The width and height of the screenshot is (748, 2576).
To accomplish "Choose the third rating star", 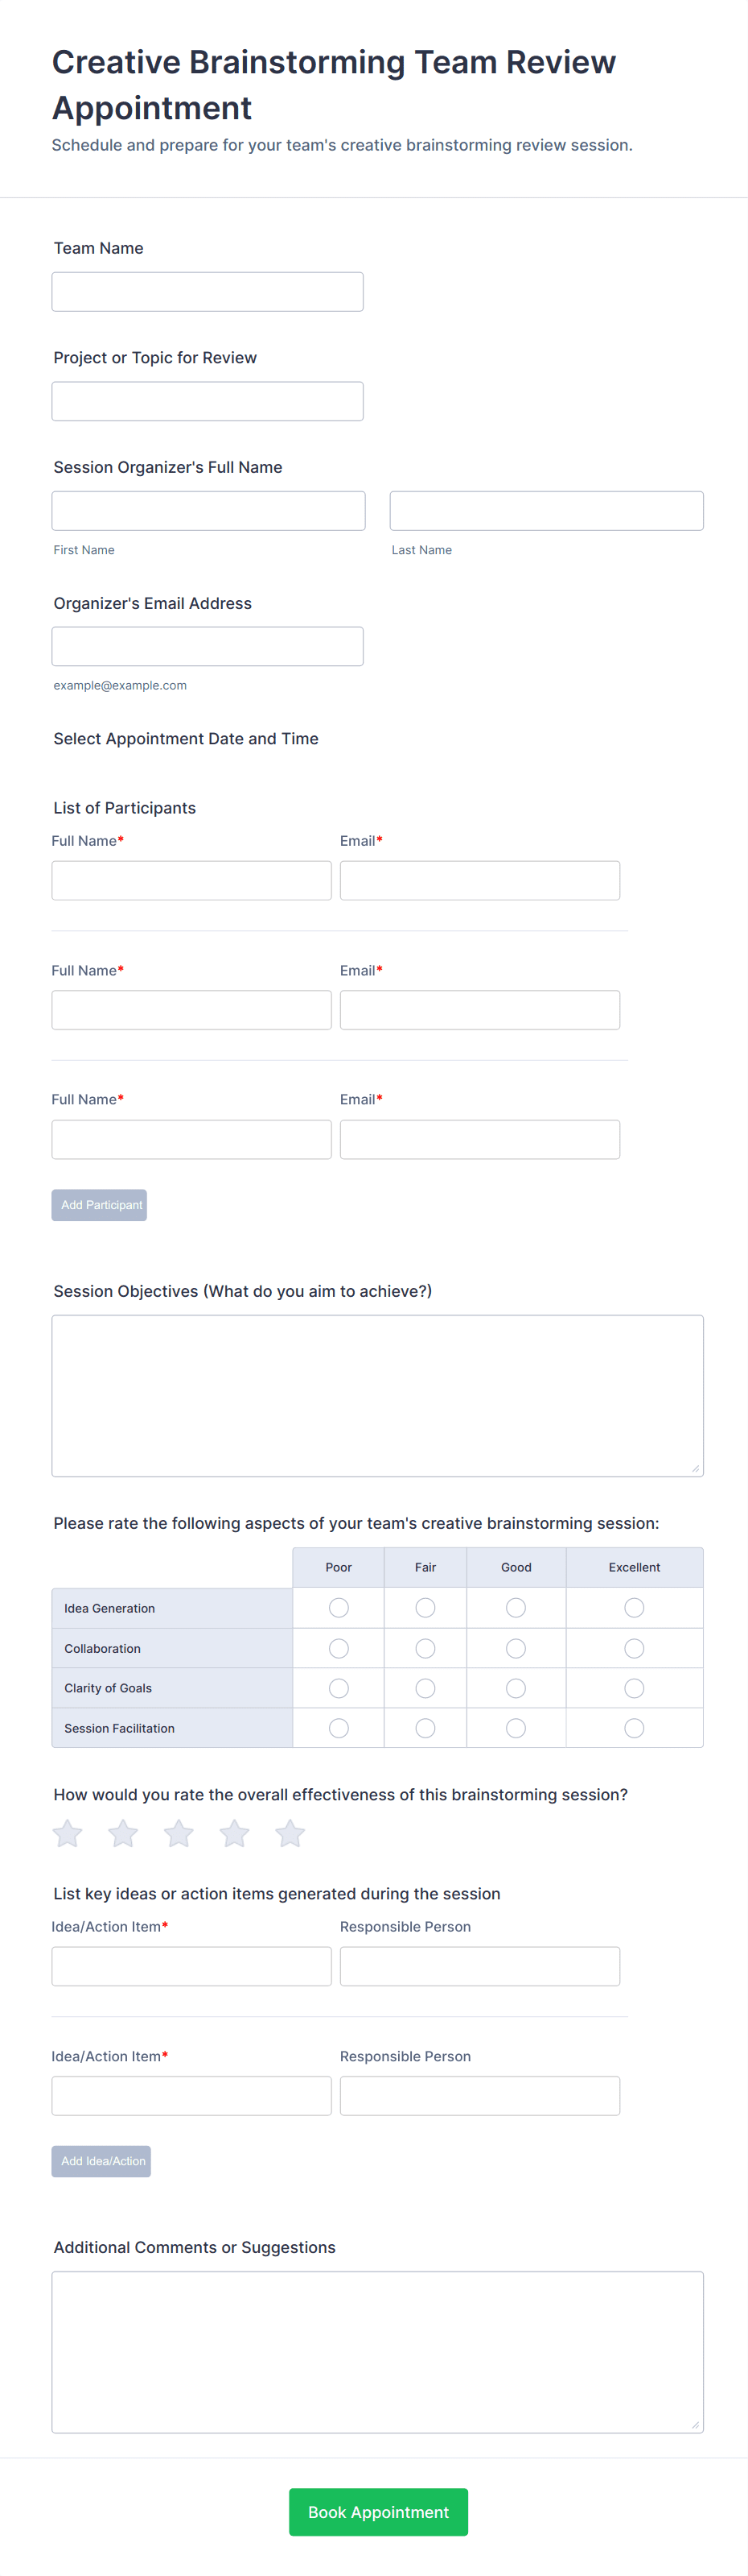I will point(179,1833).
